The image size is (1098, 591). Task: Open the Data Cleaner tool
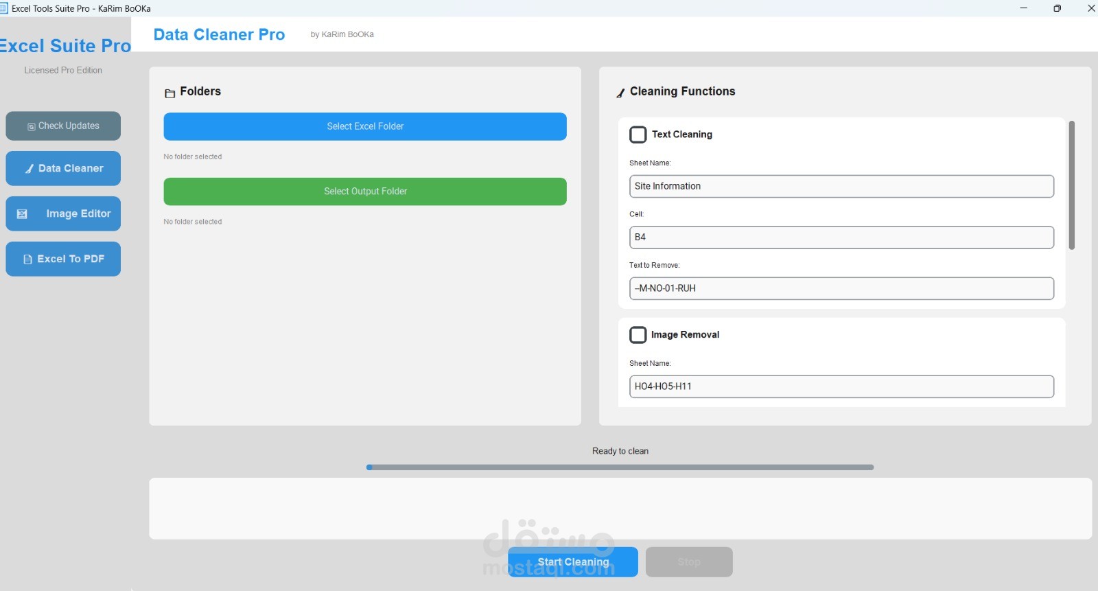pyautogui.click(x=63, y=168)
